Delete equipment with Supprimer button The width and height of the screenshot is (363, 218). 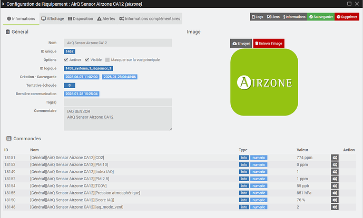click(347, 17)
